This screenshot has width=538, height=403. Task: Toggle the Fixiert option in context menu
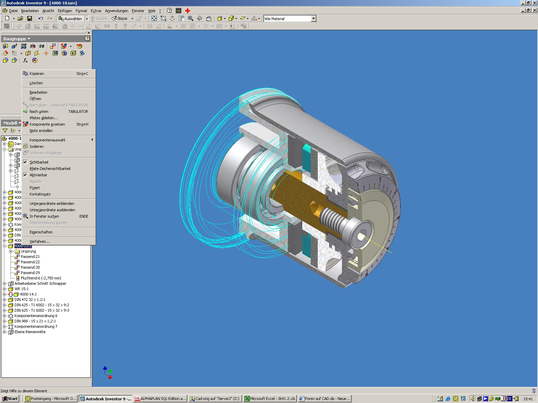point(35,188)
